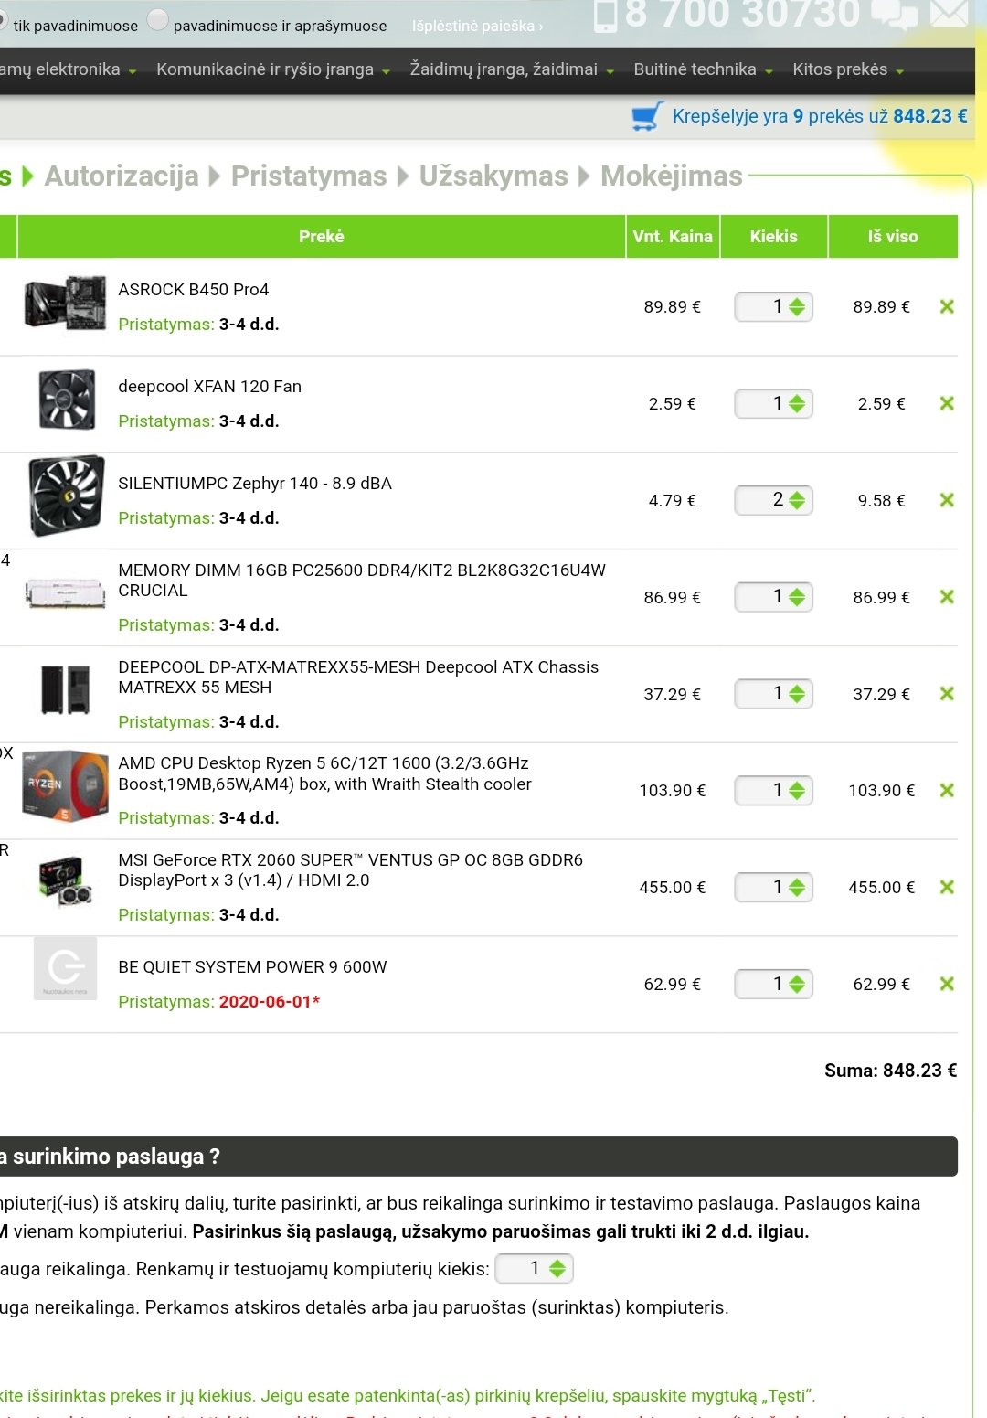This screenshot has height=1418, width=987.
Task: Click the 'Prekė' column header
Action: click(x=322, y=237)
